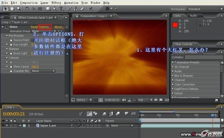Click the Effects & Presets Contains search field
224x138 pixels.
(204, 57)
